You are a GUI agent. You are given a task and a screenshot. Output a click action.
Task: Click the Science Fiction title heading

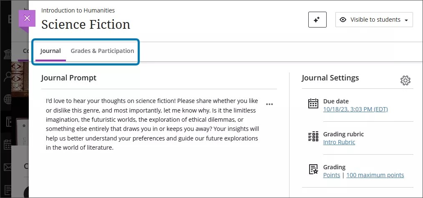point(86,25)
